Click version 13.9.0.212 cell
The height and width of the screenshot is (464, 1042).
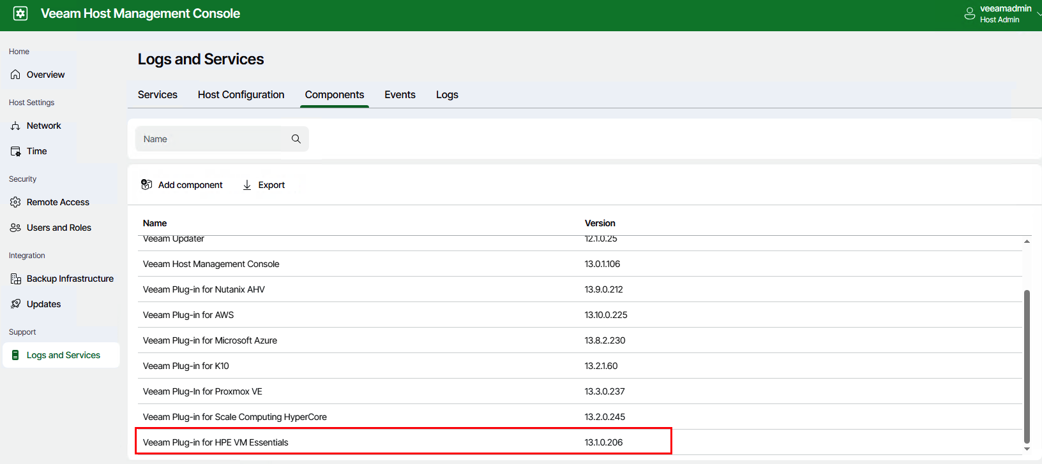[604, 289]
